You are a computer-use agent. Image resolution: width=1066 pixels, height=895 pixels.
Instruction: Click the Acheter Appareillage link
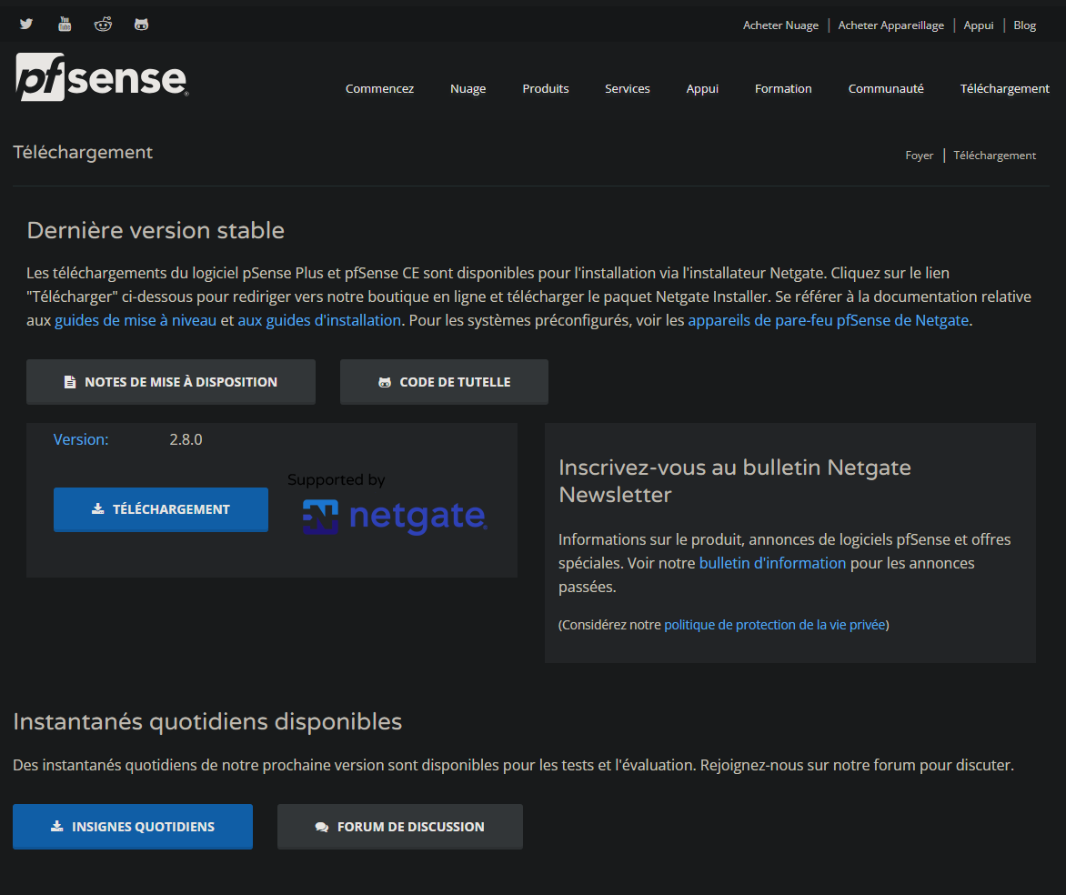890,25
